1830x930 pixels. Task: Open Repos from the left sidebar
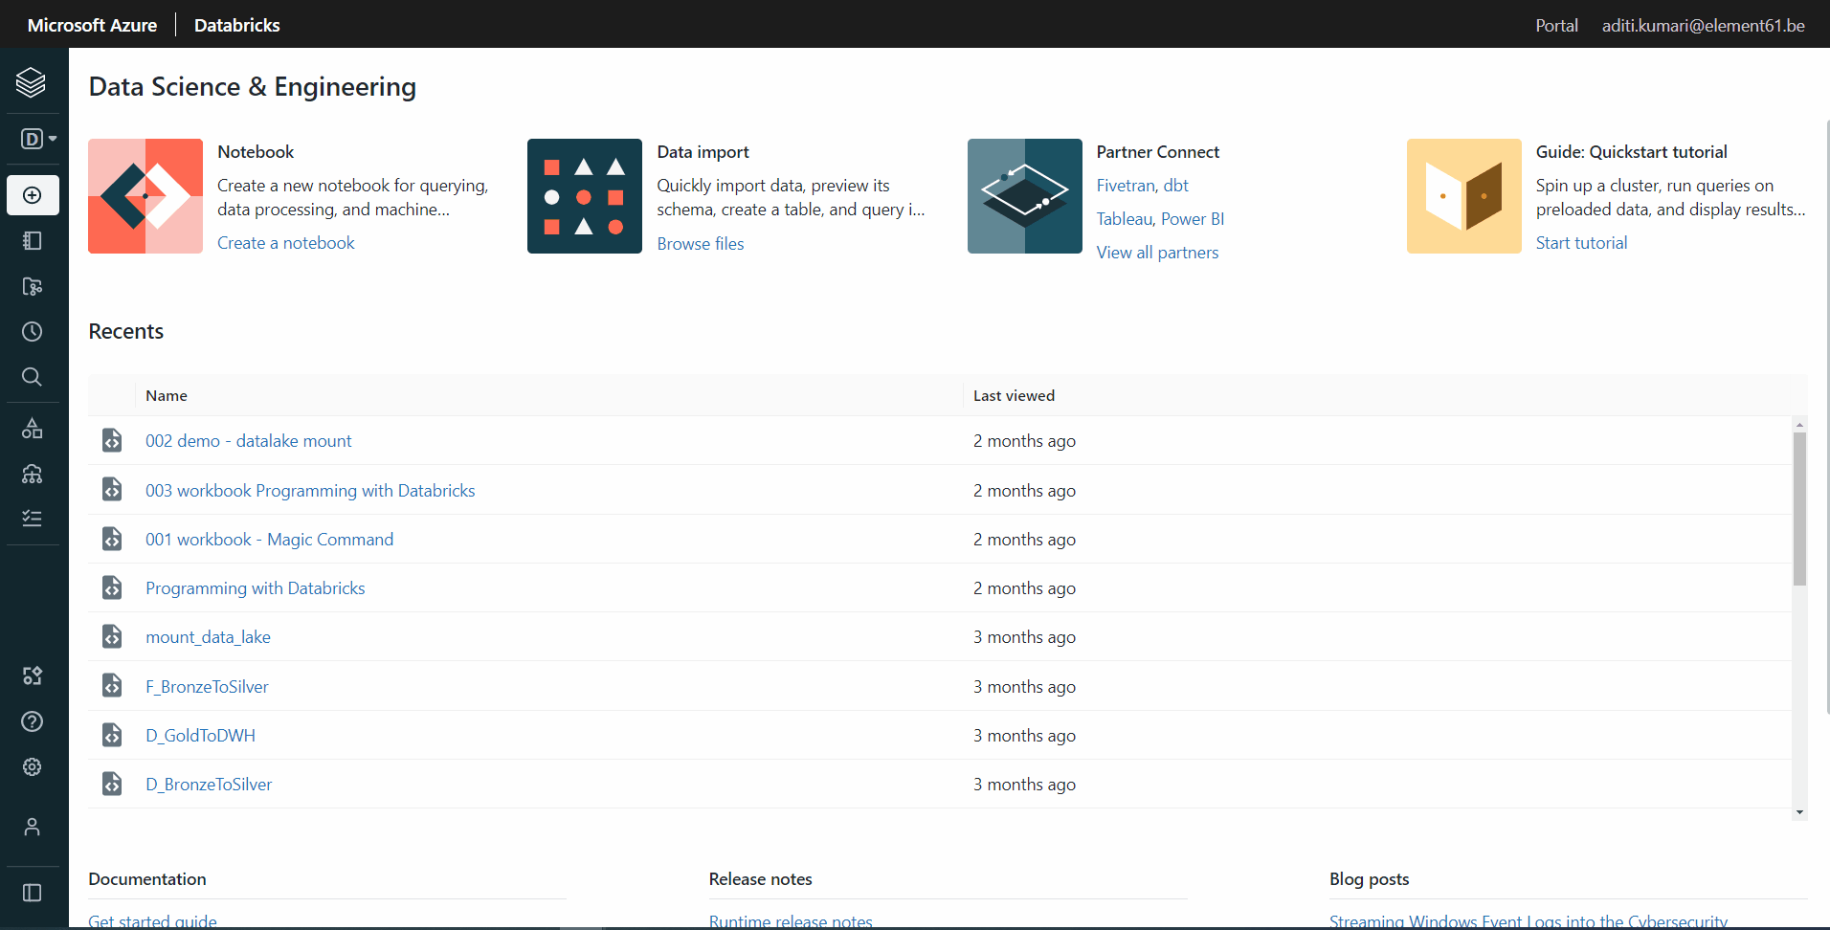pos(32,286)
